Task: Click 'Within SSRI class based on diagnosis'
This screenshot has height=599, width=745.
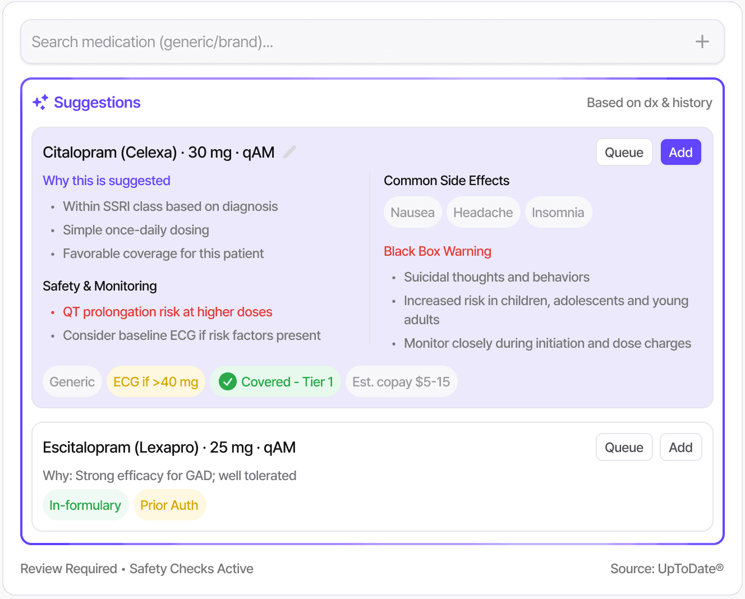Action: tap(170, 206)
